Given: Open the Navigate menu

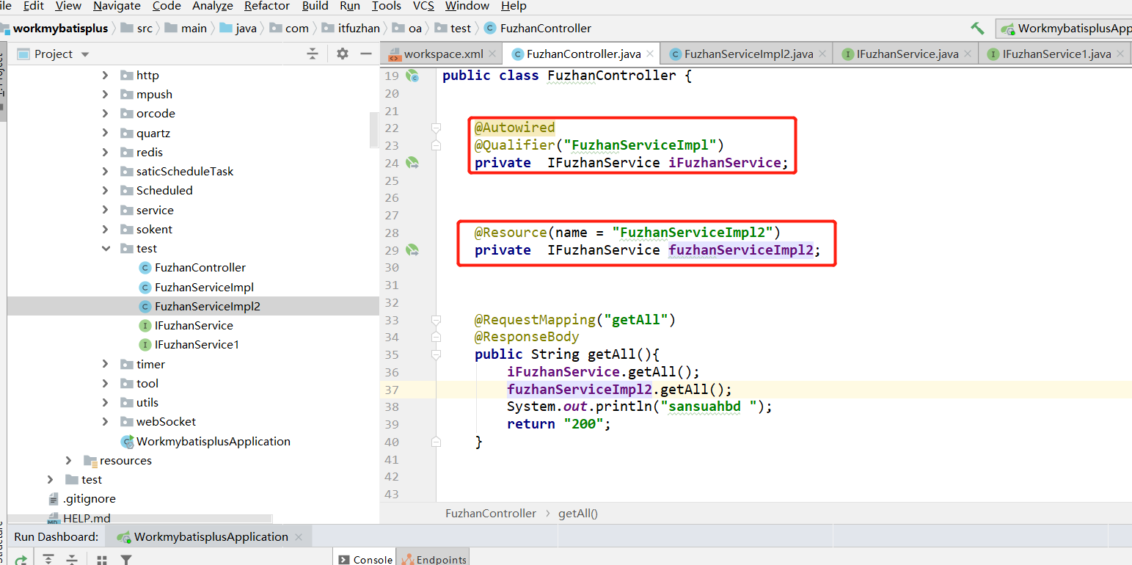Looking at the screenshot, I should point(117,6).
